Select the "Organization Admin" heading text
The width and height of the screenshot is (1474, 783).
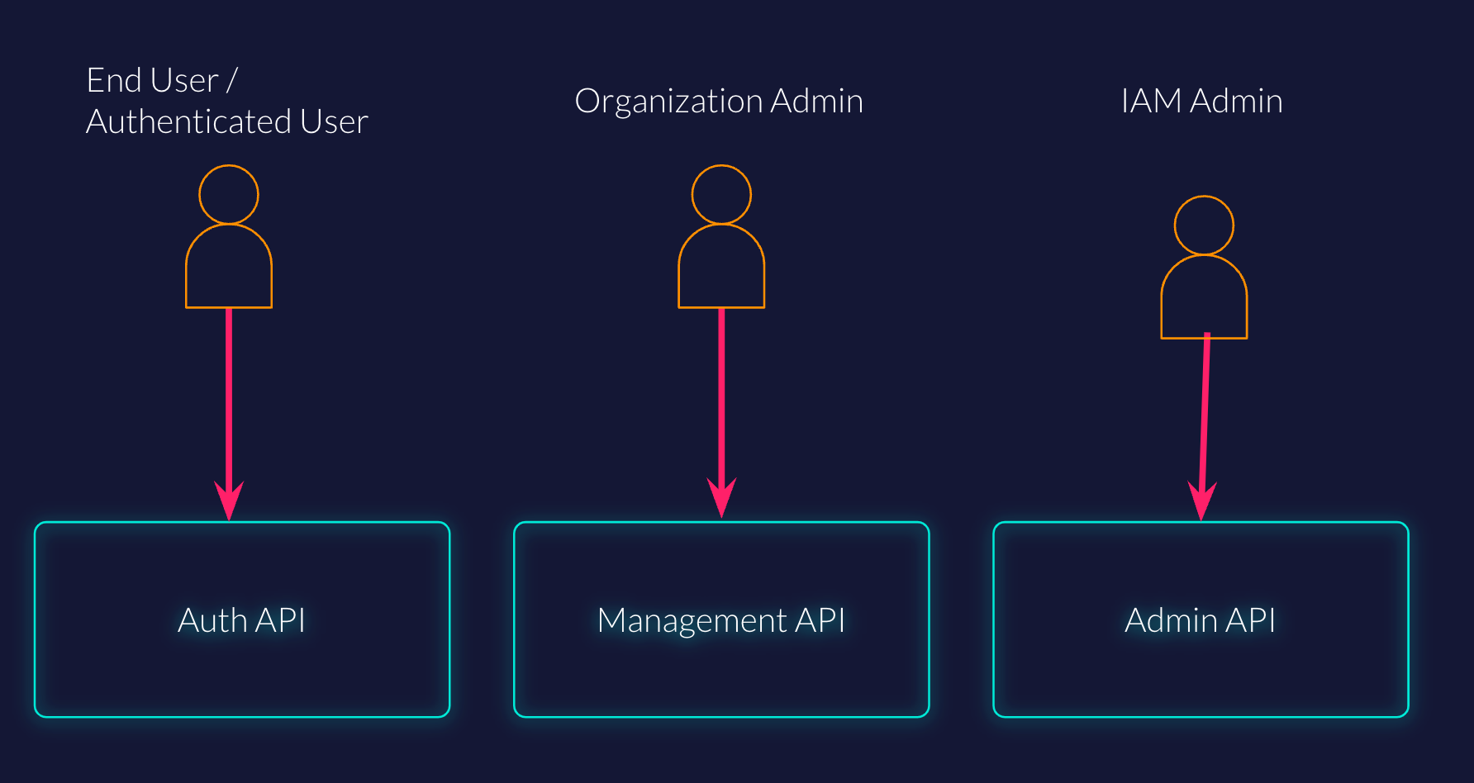tap(719, 101)
